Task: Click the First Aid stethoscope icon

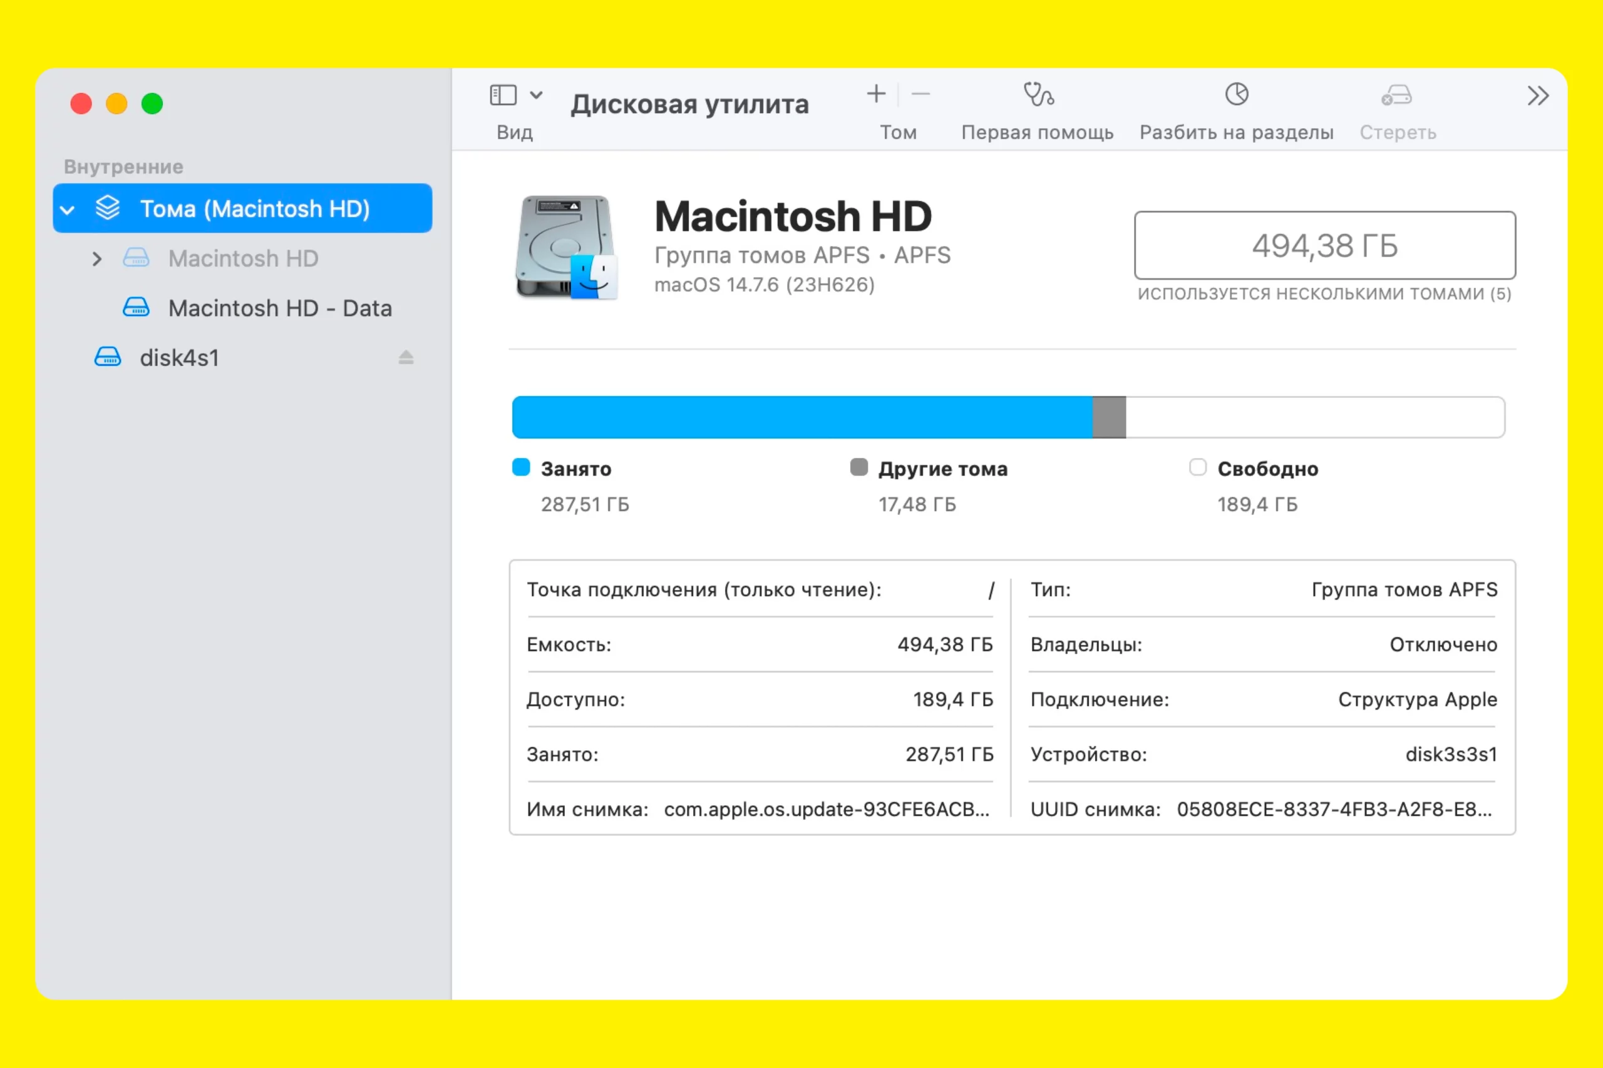Action: (1038, 94)
